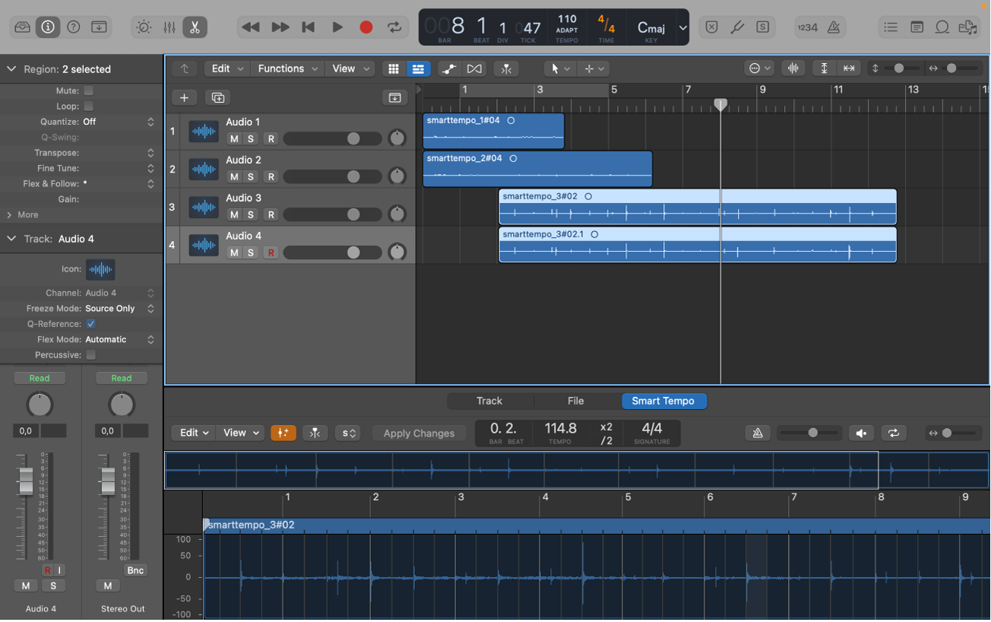Toggle the Smart Controls dial icon
This screenshot has width=991, height=622.
(144, 27)
